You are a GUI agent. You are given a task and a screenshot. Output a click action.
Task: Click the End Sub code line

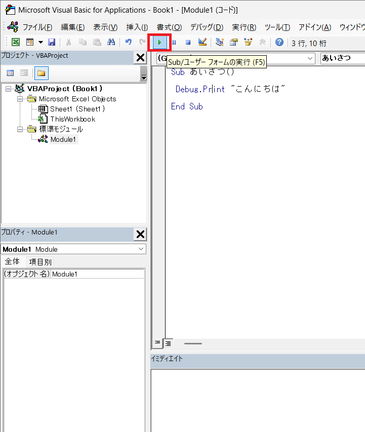tap(187, 107)
